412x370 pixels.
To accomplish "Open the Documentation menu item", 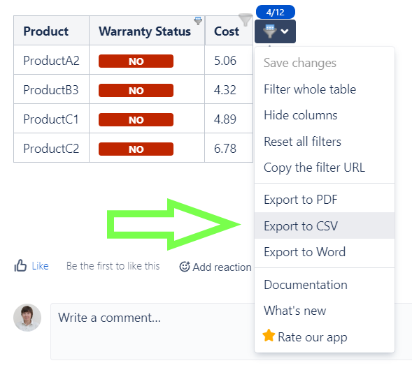I will pos(325,285).
